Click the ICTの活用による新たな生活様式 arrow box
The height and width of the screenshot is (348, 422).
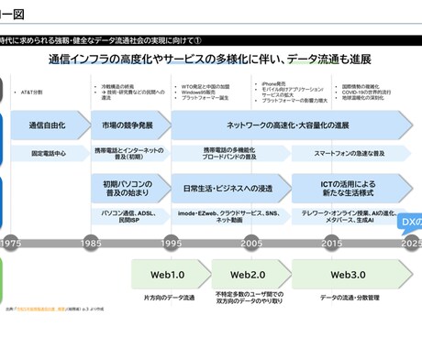pos(352,189)
